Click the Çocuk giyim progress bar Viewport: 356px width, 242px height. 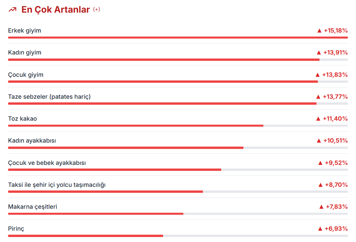point(163,81)
